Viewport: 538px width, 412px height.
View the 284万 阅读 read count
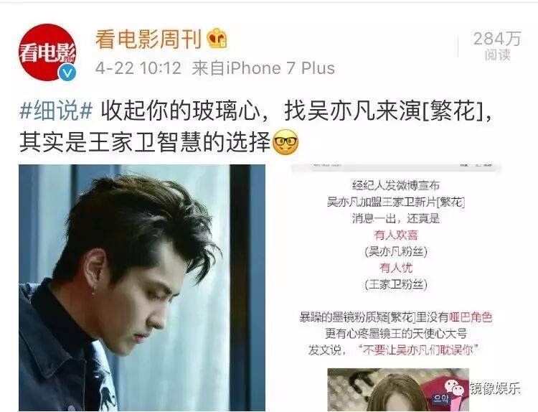tap(497, 46)
